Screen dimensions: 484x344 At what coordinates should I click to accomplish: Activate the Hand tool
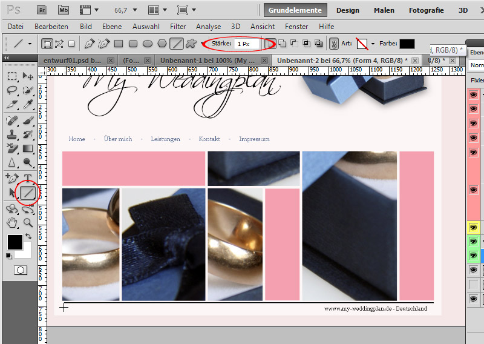11,222
